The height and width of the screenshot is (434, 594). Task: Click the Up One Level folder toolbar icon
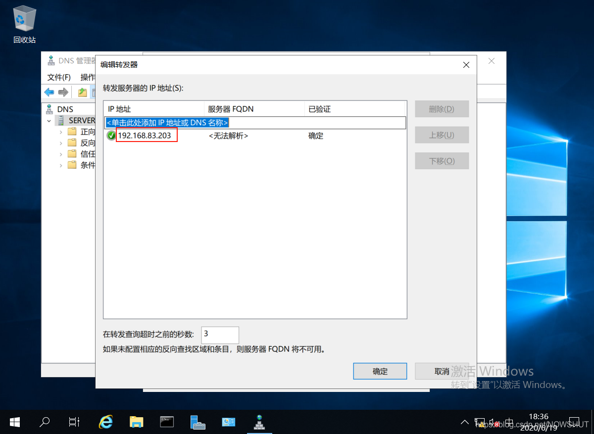(82, 92)
